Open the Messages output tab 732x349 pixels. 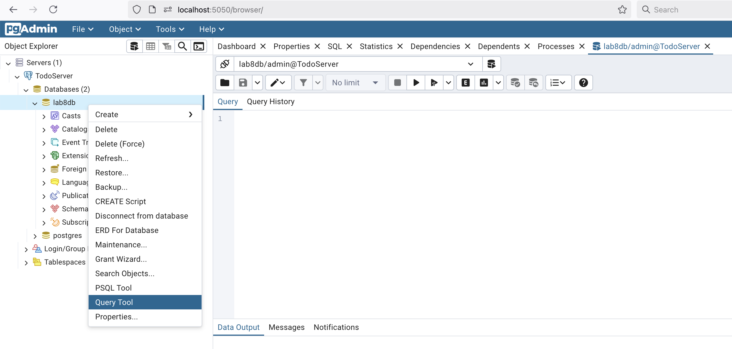click(x=286, y=327)
